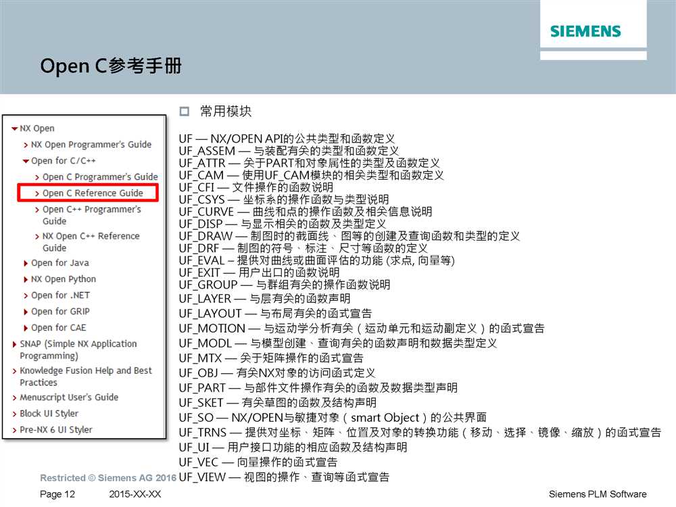Click the UF_LAYER module line
676x507 pixels.
click(x=265, y=299)
